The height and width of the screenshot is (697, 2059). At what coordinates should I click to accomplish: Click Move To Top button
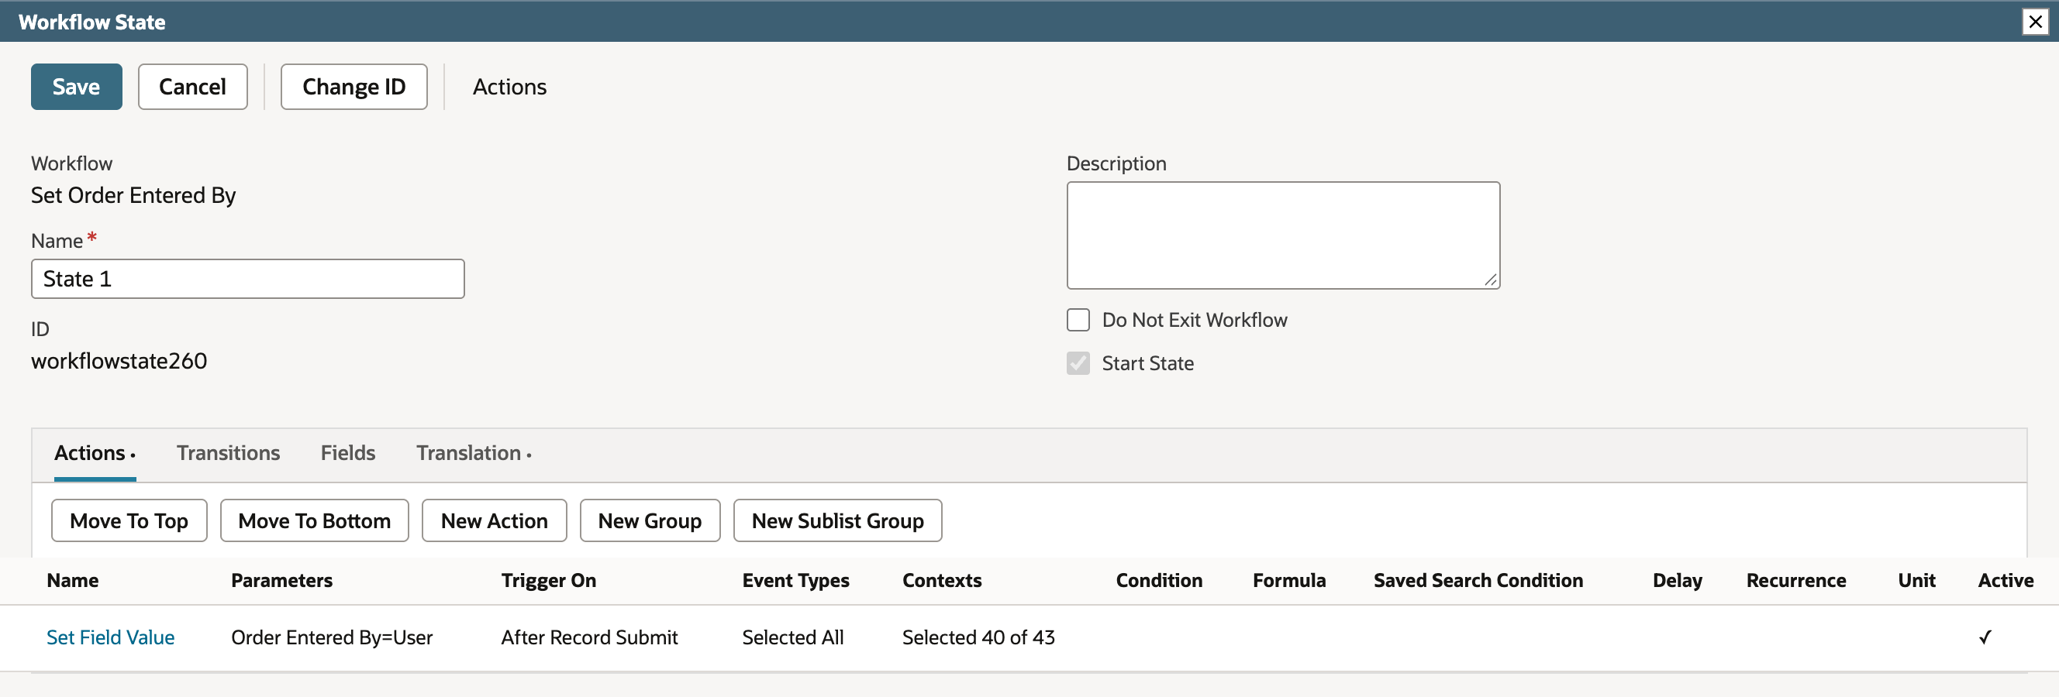pos(129,520)
